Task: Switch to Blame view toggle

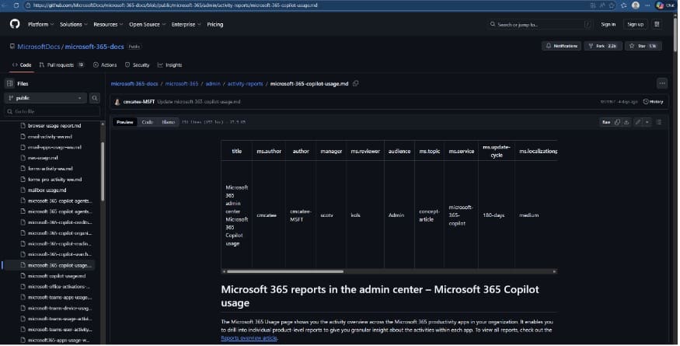Action: (x=168, y=122)
